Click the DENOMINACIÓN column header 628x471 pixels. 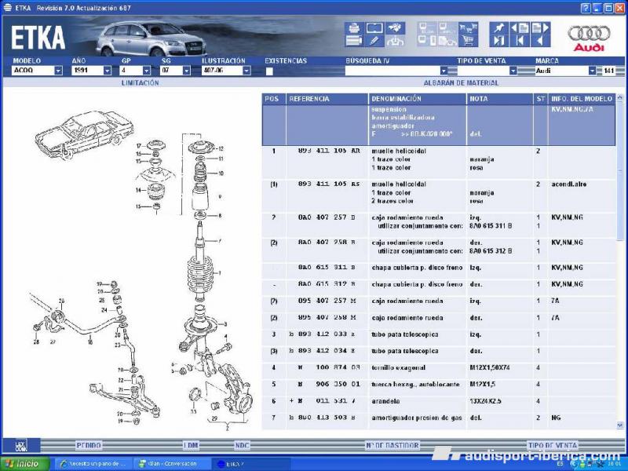tap(418, 99)
